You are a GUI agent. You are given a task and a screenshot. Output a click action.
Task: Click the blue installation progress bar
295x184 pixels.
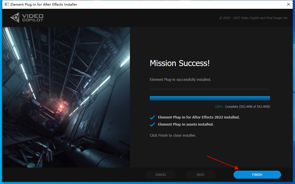[x=210, y=98]
